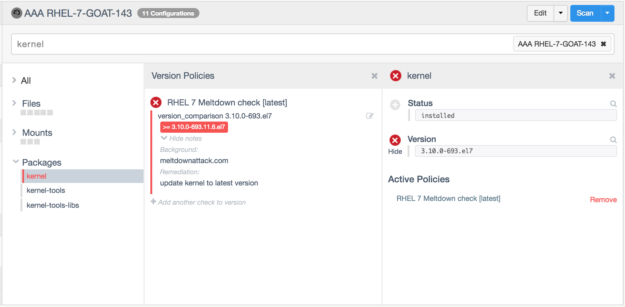Open the Scan dropdown arrow
Image resolution: width=625 pixels, height=307 pixels.
607,13
